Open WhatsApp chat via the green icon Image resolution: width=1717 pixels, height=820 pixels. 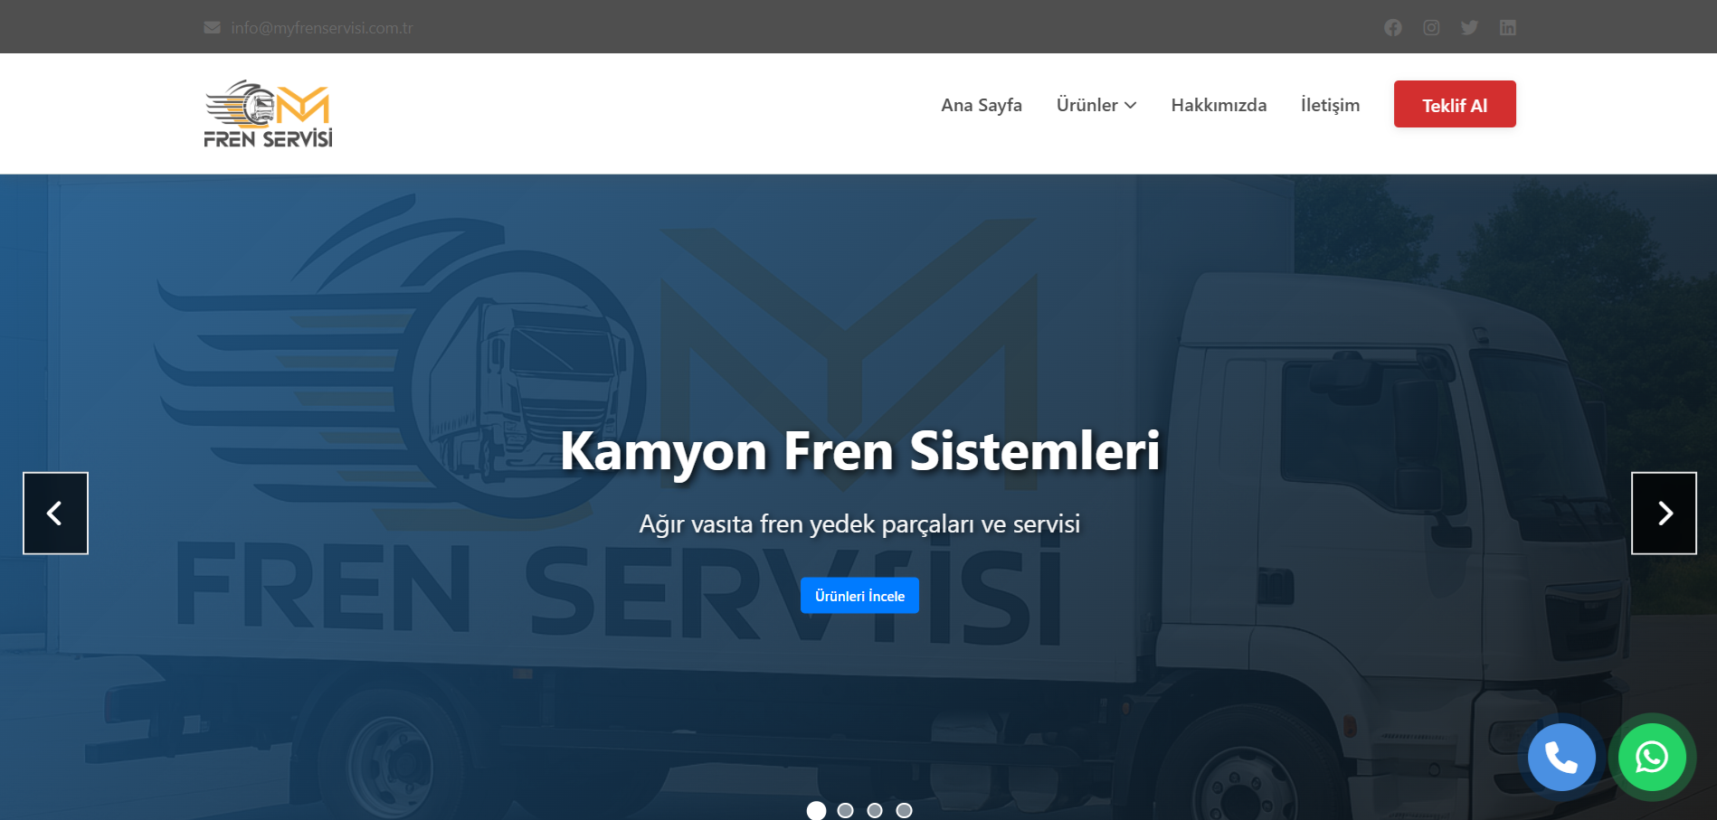tap(1651, 758)
